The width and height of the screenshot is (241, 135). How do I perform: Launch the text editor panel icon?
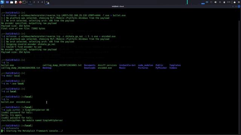click(16, 2)
